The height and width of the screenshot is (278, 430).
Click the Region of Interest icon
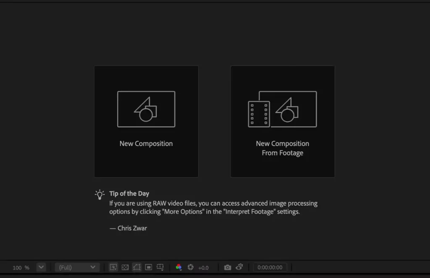tap(148, 267)
